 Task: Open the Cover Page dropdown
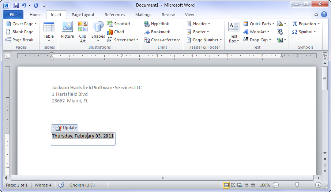click(22, 24)
